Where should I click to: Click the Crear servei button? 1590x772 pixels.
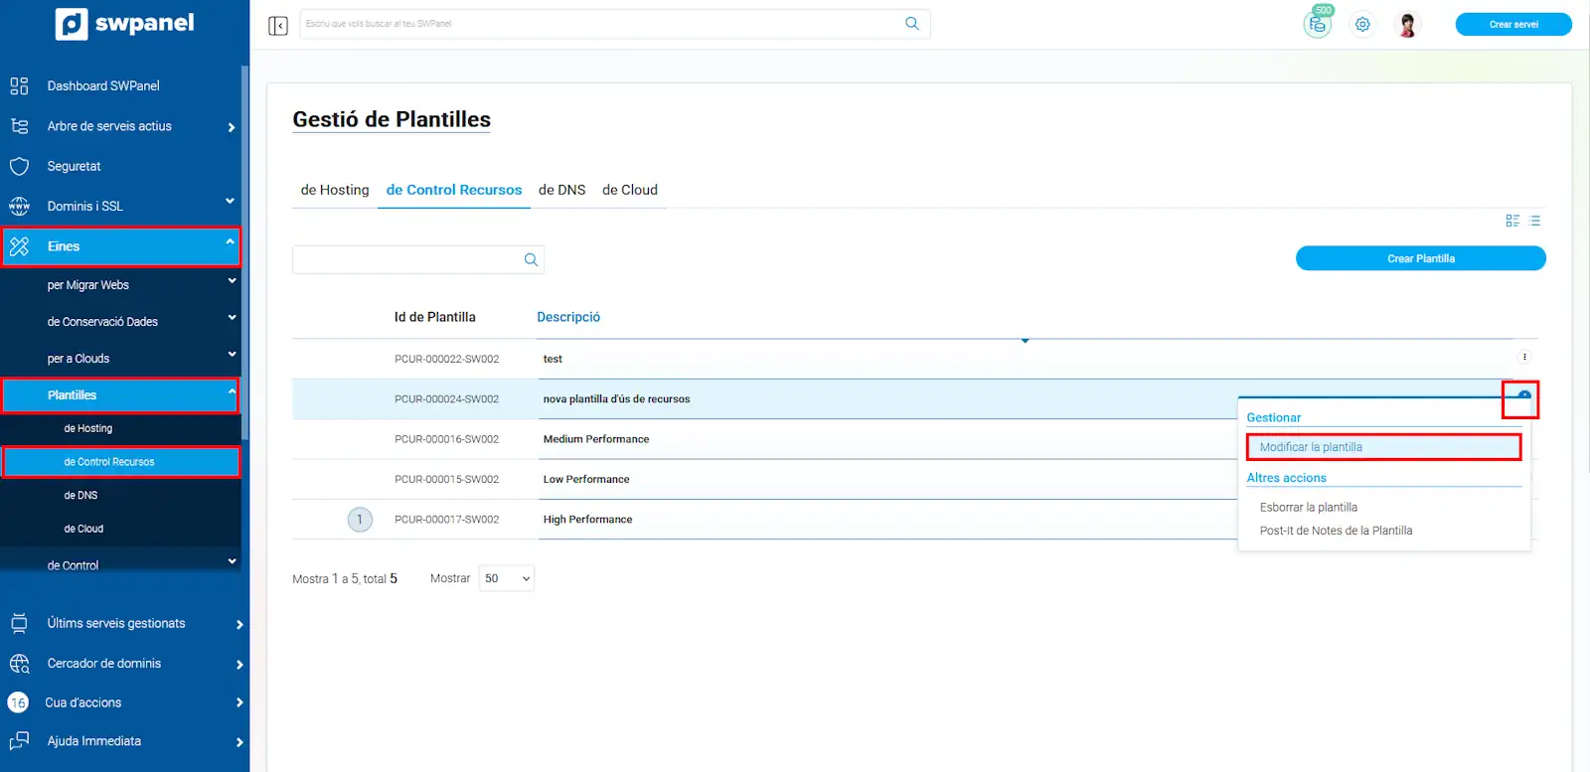1513,25
